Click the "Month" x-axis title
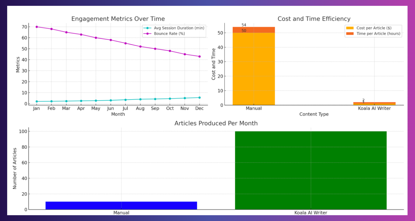Viewport: 415px width, 221px height. [118, 114]
